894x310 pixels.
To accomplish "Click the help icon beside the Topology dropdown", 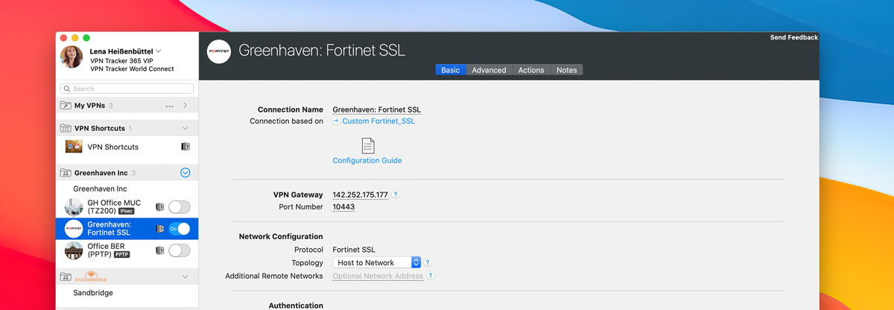I will [x=428, y=263].
